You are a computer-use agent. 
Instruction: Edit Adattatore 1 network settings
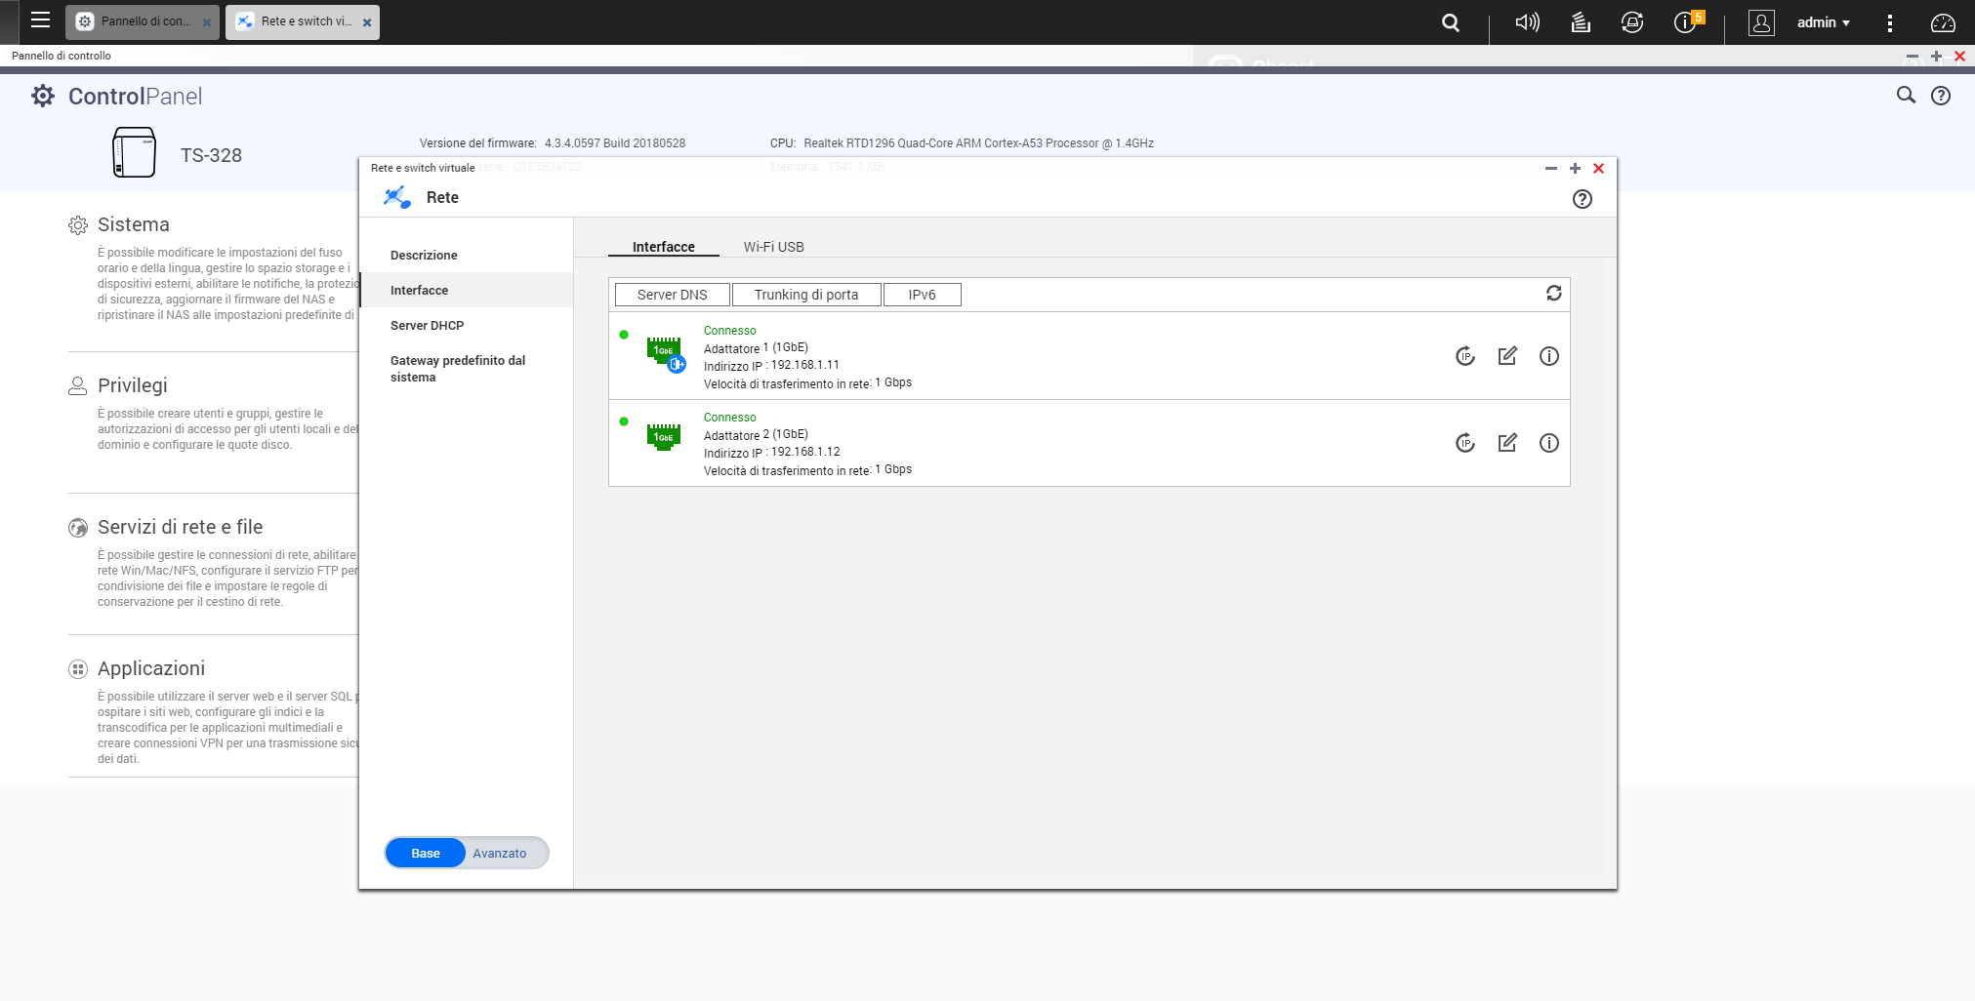pos(1507,356)
